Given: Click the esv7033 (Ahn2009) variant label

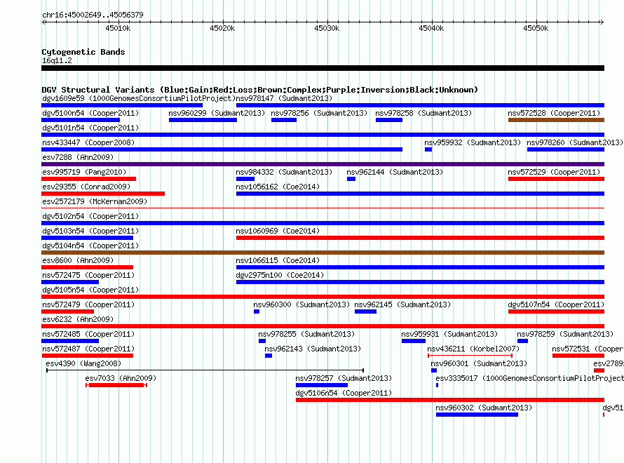Looking at the screenshot, I should pos(121,378).
